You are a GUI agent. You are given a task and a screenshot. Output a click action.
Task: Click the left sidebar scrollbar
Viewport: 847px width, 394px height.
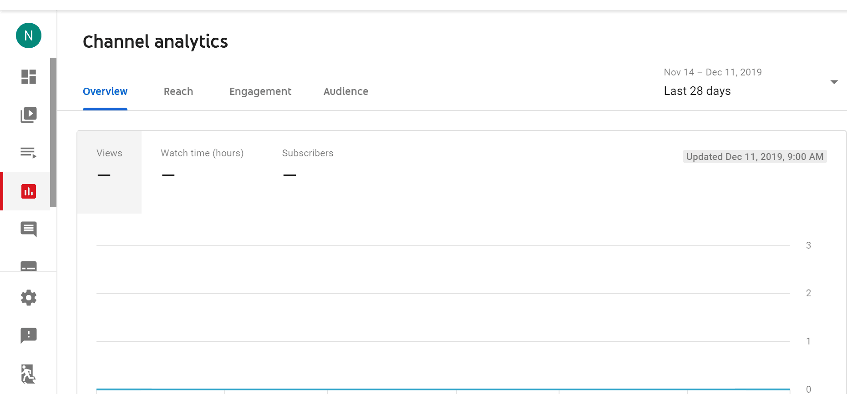click(x=53, y=132)
